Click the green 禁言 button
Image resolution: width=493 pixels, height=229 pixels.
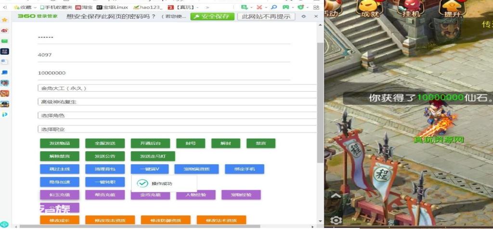pos(261,144)
